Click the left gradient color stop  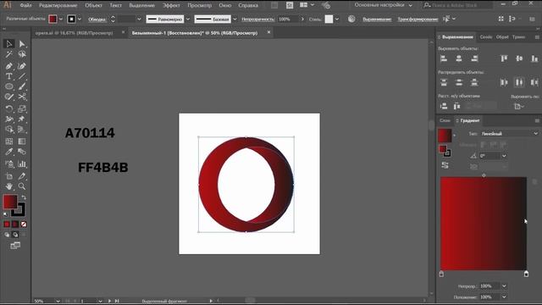441,274
